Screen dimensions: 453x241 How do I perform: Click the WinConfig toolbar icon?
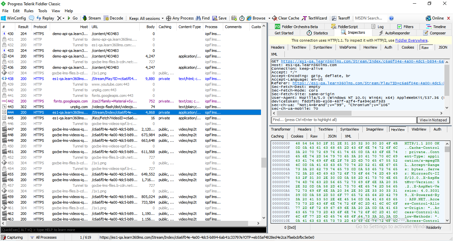pos(13,18)
